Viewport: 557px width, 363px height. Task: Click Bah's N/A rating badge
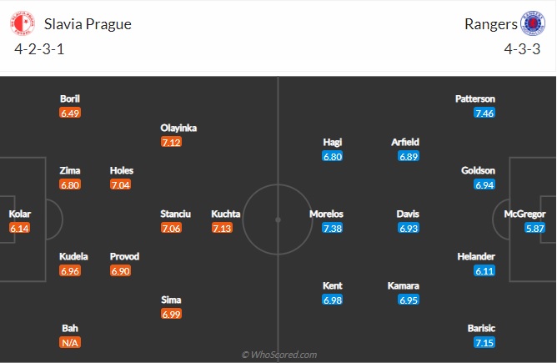tap(70, 342)
